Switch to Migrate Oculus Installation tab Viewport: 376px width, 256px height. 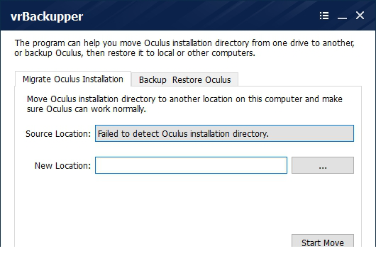click(x=73, y=79)
